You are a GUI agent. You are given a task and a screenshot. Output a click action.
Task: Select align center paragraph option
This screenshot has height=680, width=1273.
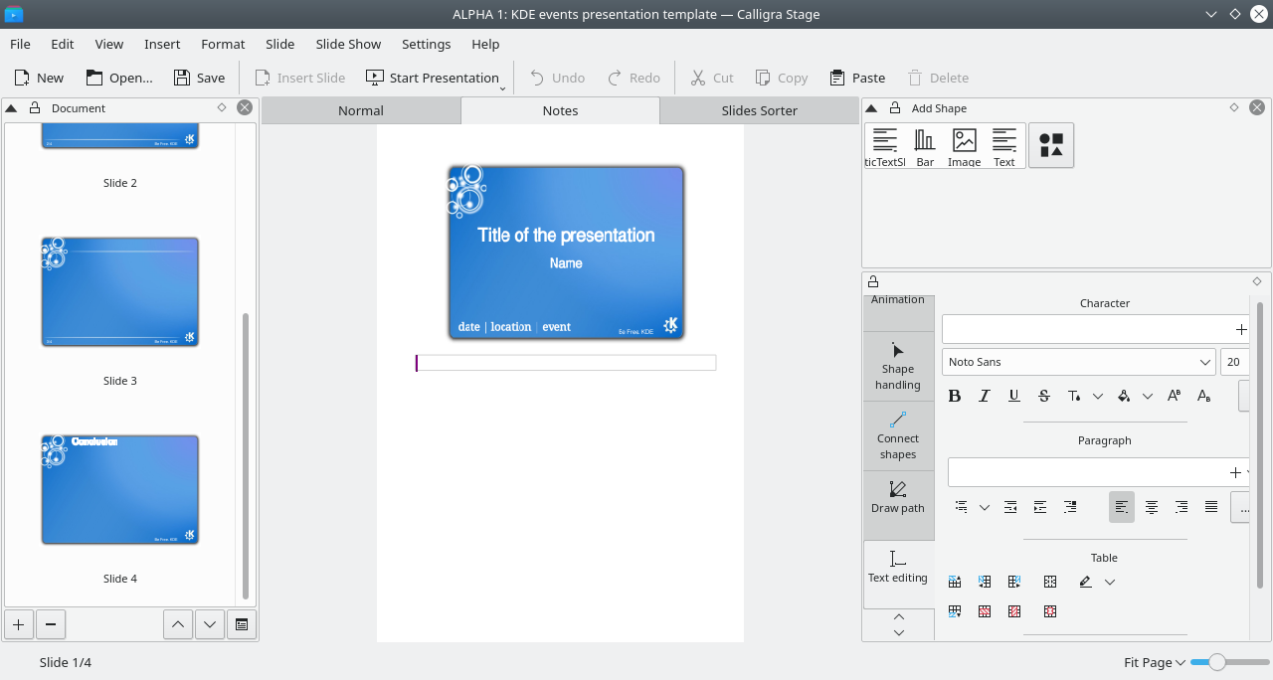pos(1152,507)
